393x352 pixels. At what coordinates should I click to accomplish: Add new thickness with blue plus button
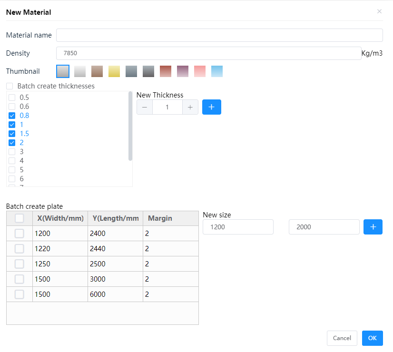pyautogui.click(x=212, y=107)
